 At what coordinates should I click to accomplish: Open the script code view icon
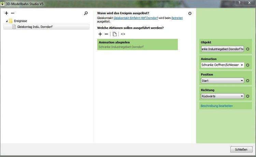[x=123, y=34]
